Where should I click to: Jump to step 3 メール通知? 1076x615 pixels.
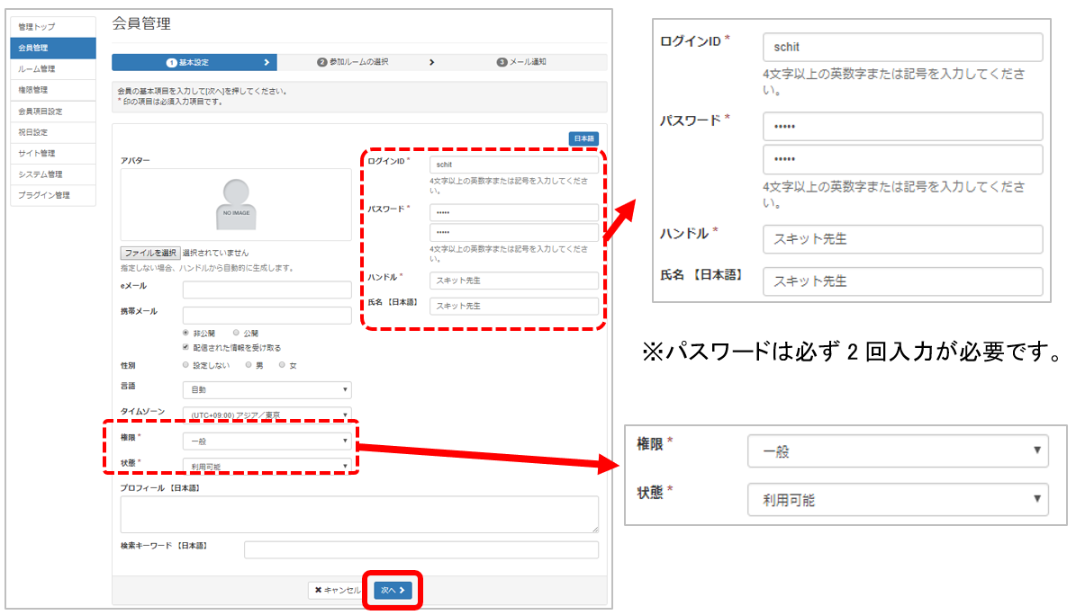point(522,63)
